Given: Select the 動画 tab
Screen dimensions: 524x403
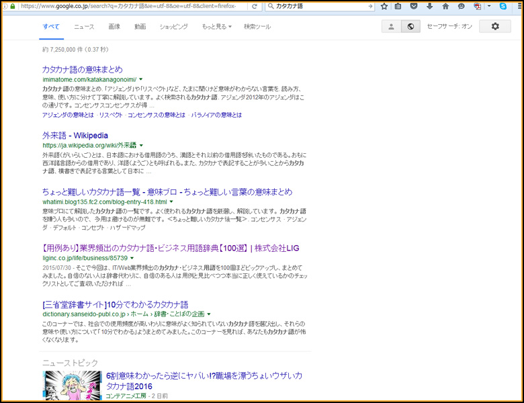Looking at the screenshot, I should (x=140, y=26).
